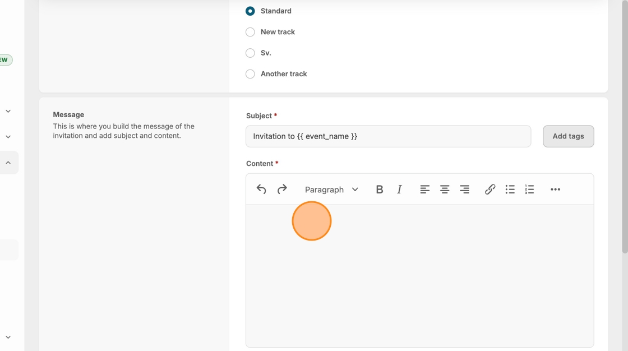Toggle italic formatting
The width and height of the screenshot is (628, 351).
pyautogui.click(x=399, y=190)
